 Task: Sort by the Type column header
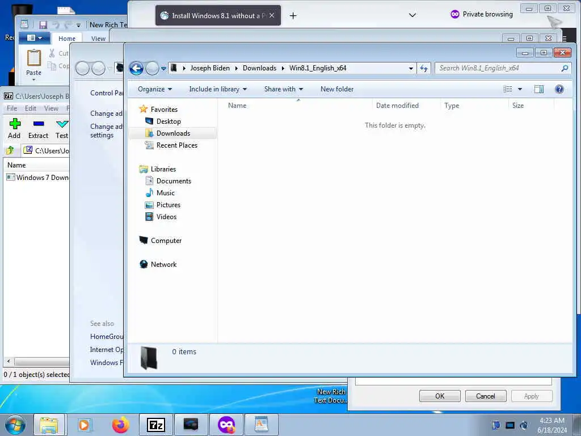(x=452, y=106)
